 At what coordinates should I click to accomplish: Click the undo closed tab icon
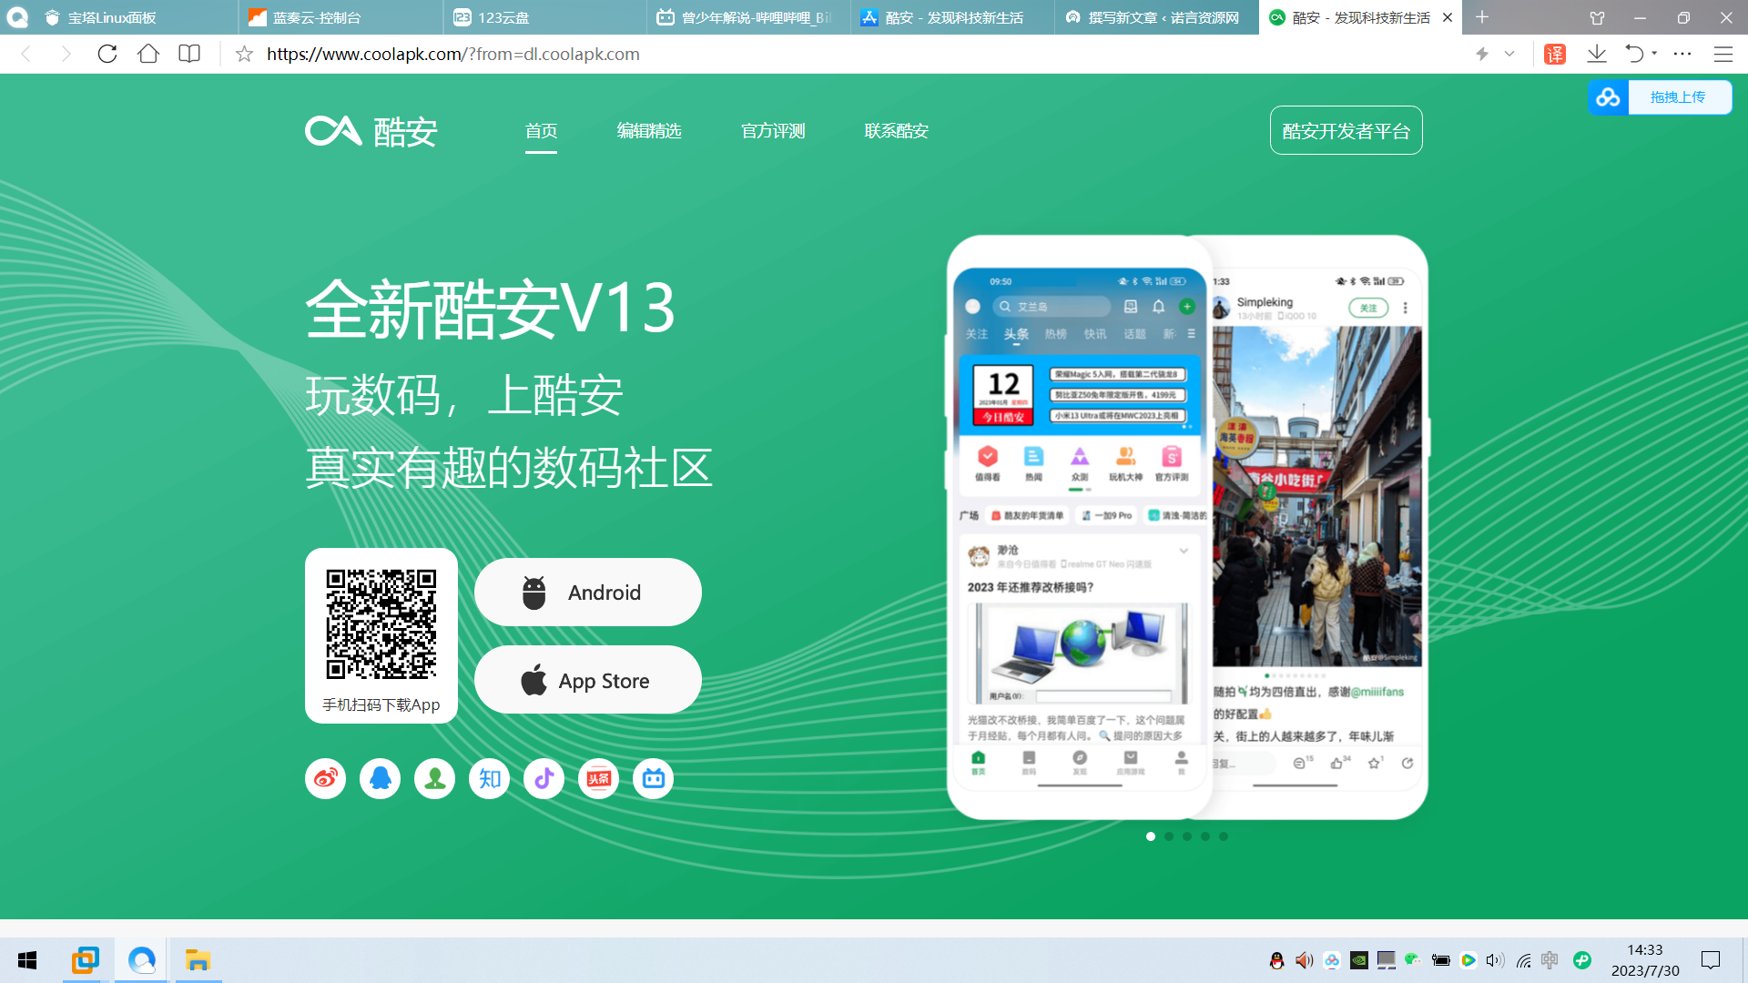[1635, 54]
